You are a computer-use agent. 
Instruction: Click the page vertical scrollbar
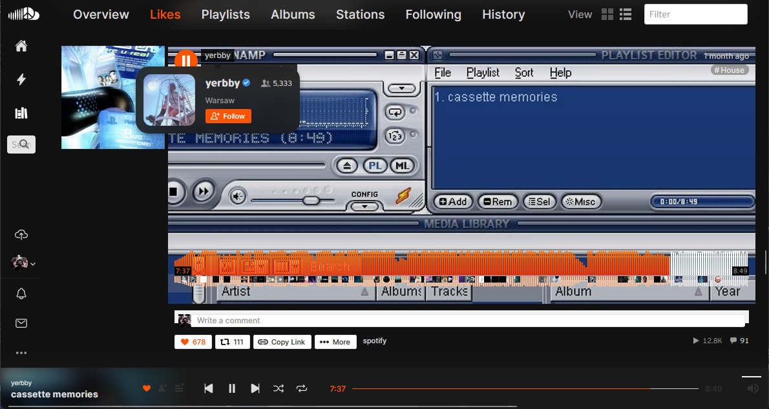(766, 262)
